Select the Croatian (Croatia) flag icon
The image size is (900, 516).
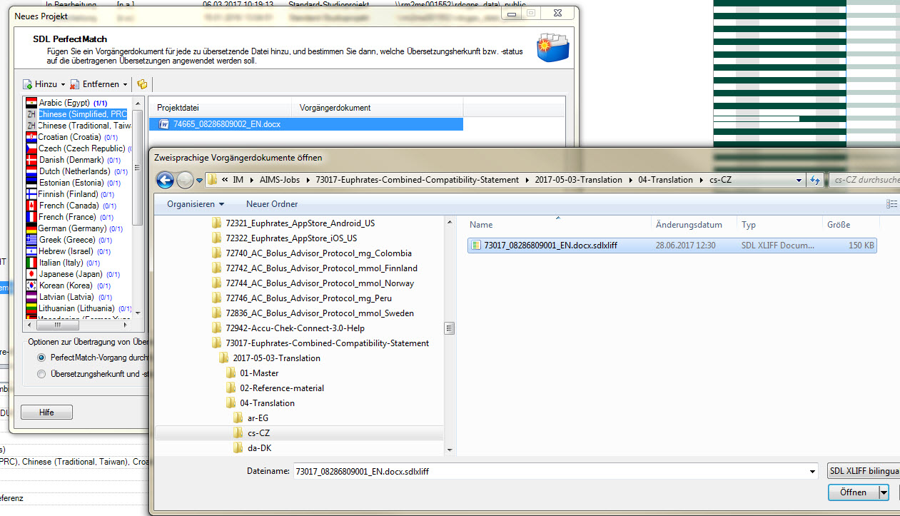coord(31,137)
